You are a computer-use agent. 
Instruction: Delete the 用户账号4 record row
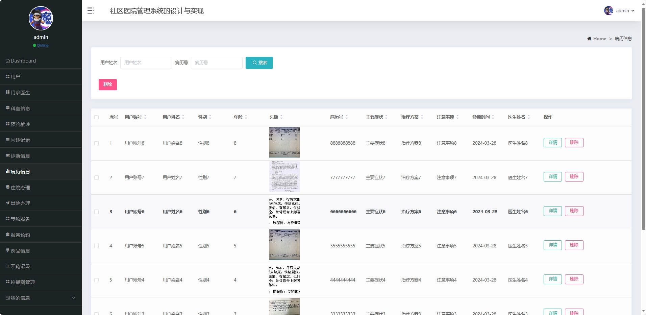point(574,279)
